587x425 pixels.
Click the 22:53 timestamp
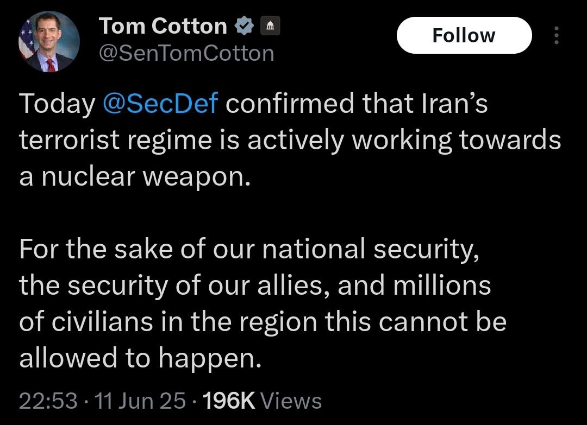tap(48, 401)
